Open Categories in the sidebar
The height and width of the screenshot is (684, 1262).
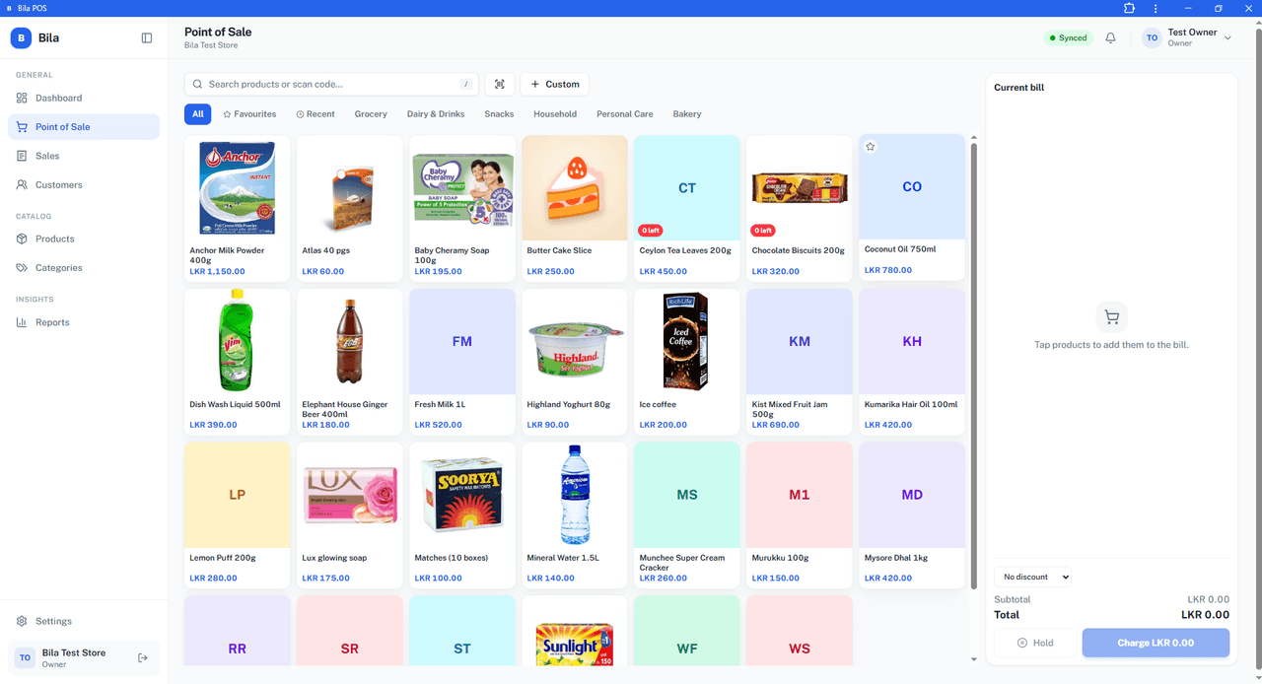(x=84, y=268)
